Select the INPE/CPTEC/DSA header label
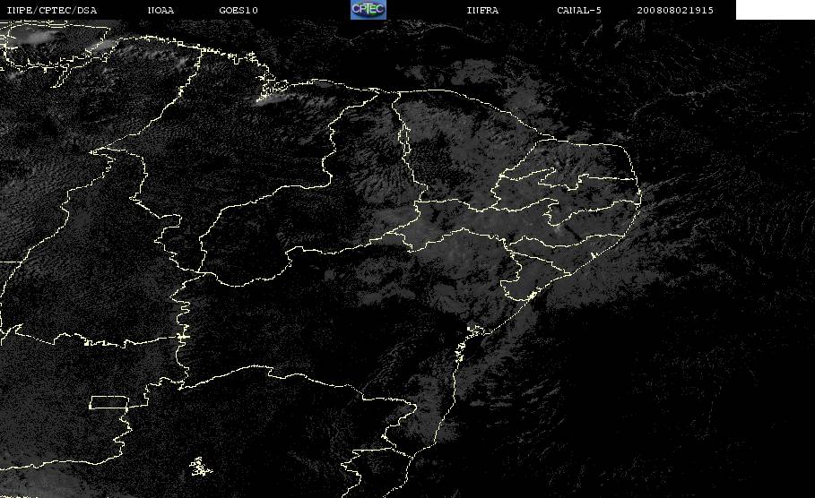The width and height of the screenshot is (815, 498). [51, 10]
